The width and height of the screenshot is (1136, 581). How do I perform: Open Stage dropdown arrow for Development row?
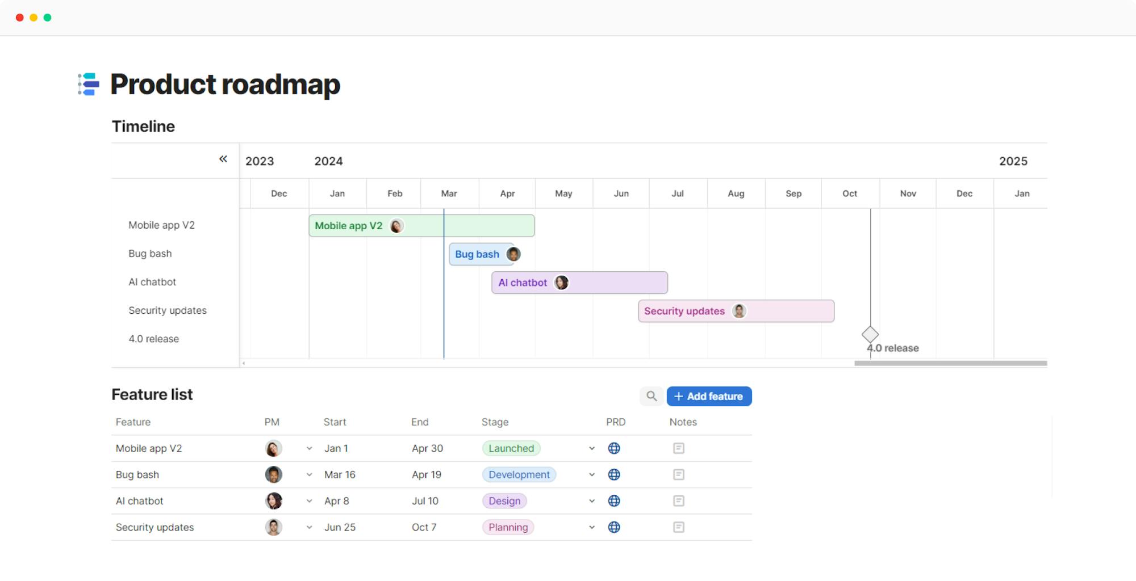(592, 474)
